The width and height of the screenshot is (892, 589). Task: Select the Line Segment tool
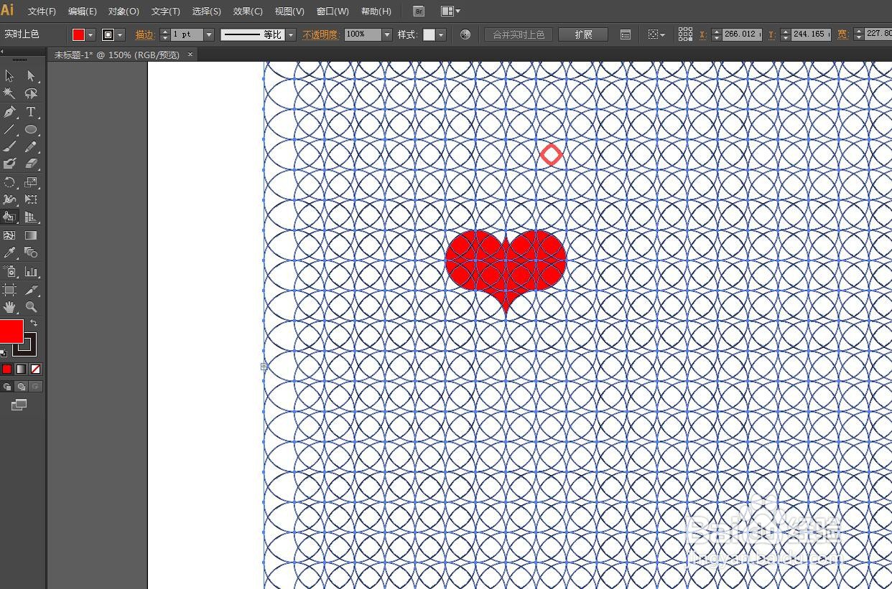point(9,130)
